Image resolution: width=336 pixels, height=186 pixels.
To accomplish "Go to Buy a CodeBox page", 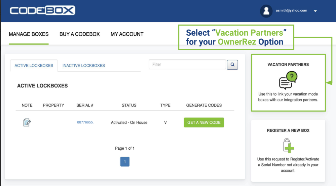I will pyautogui.click(x=79, y=34).
